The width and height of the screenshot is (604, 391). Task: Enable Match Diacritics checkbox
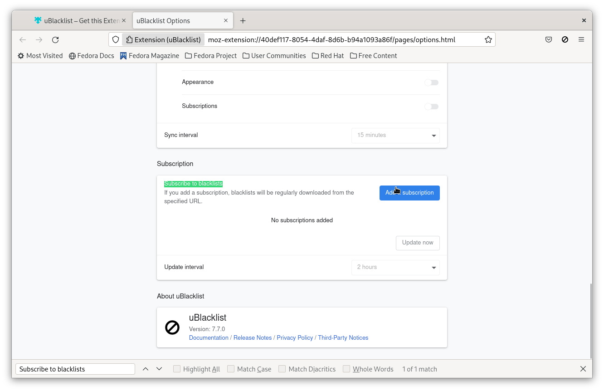282,369
